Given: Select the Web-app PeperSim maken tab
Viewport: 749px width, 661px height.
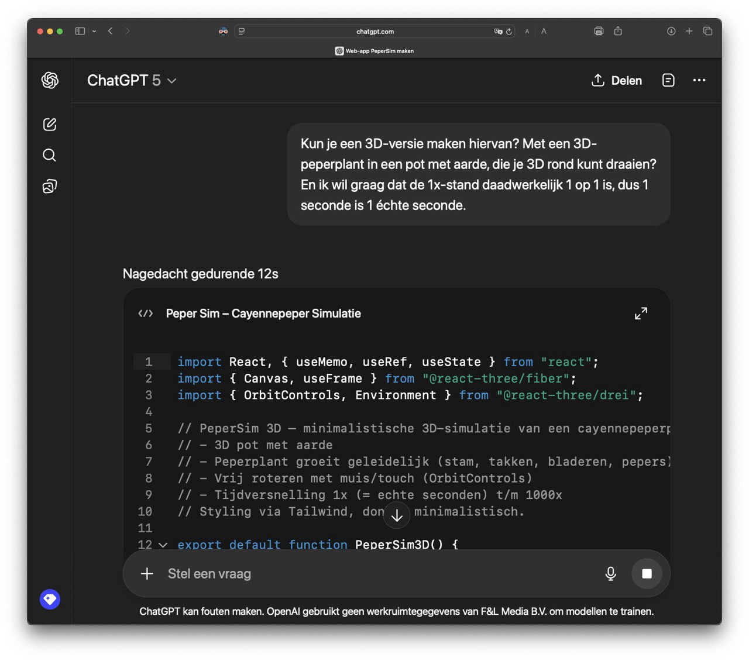Looking at the screenshot, I should point(374,51).
